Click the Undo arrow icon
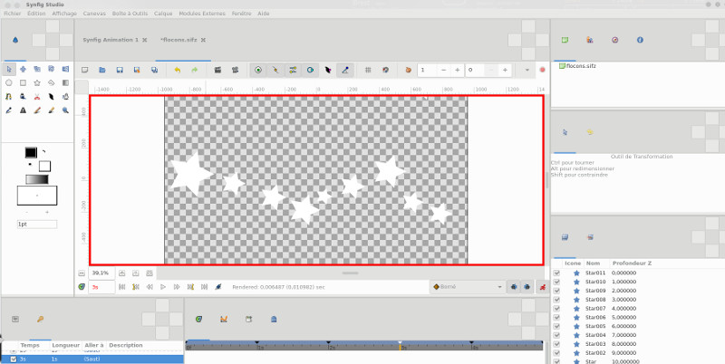The height and width of the screenshot is (364, 725). [x=177, y=70]
